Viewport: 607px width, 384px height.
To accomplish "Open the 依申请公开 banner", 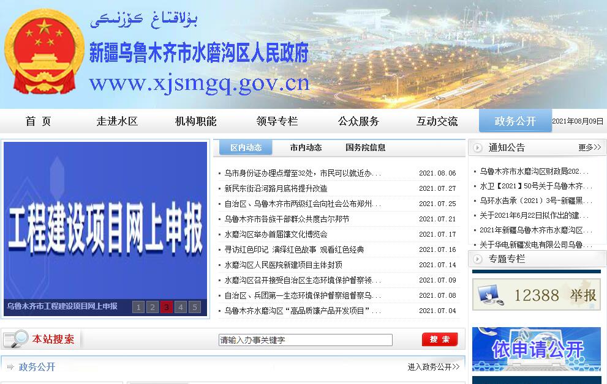I will 536,349.
